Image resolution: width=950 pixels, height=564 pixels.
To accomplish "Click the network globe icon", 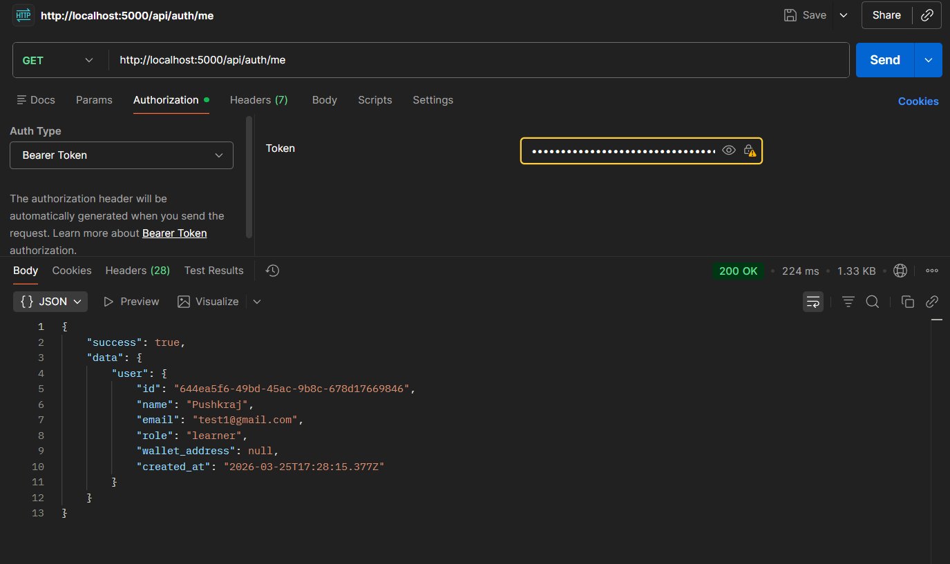I will pyautogui.click(x=900, y=271).
